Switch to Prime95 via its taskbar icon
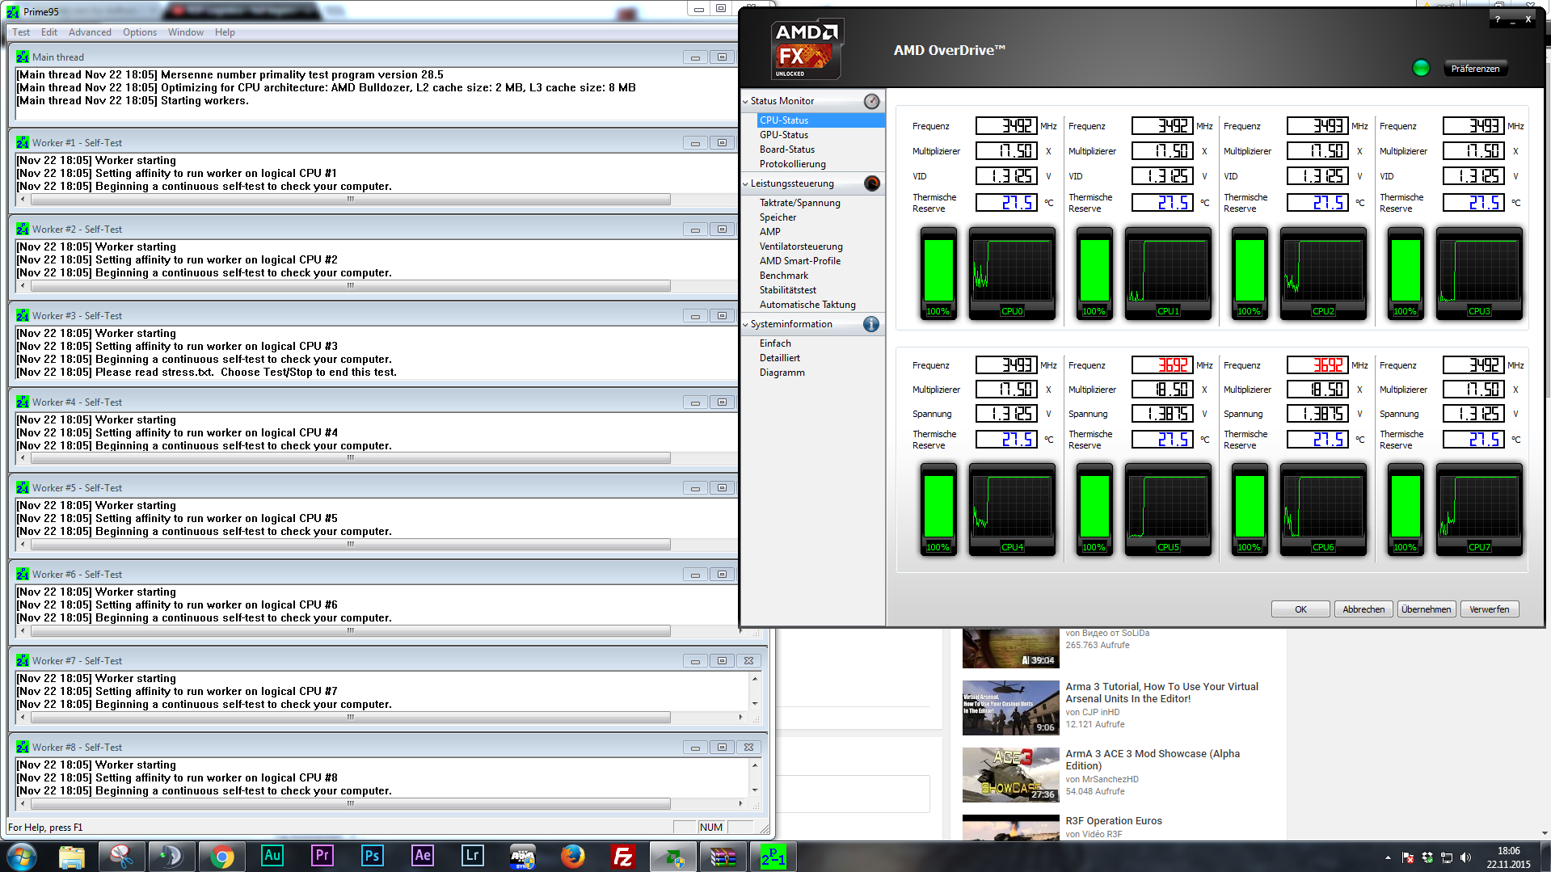Image resolution: width=1551 pixels, height=872 pixels. coord(773,856)
